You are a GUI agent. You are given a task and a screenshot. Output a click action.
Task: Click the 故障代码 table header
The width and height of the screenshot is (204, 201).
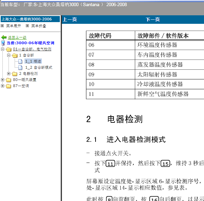[100, 36]
